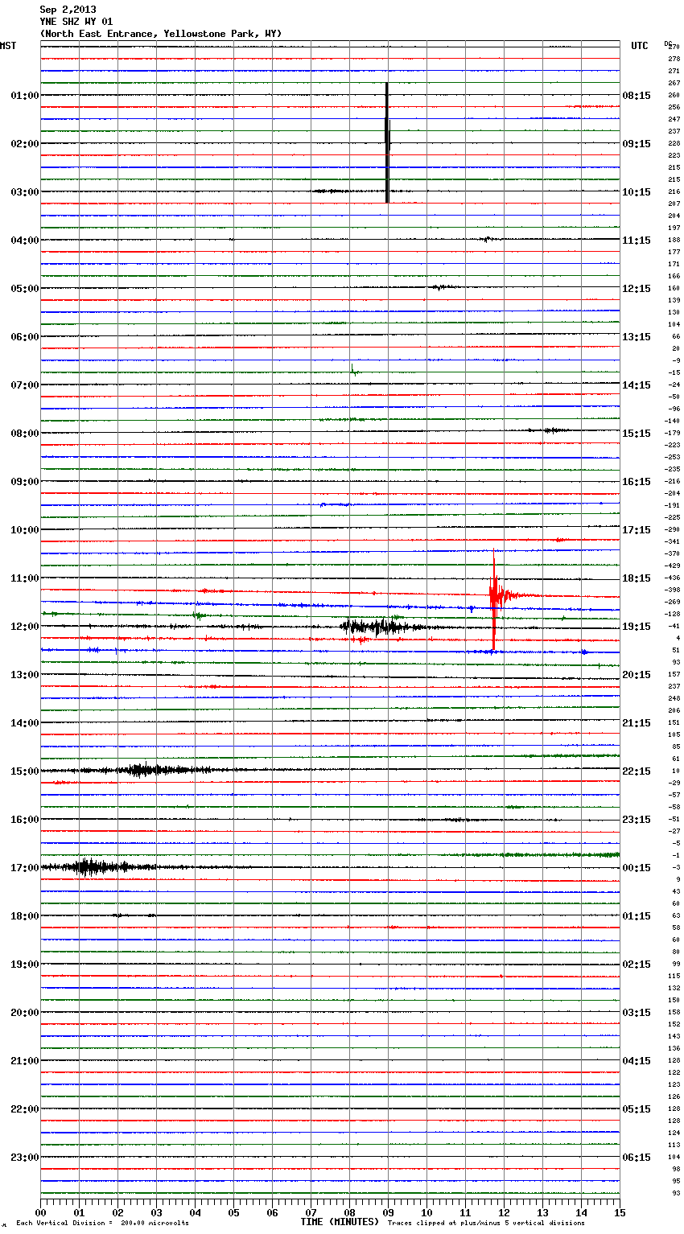
Task: Click the DC offset value 270
Action: point(674,47)
